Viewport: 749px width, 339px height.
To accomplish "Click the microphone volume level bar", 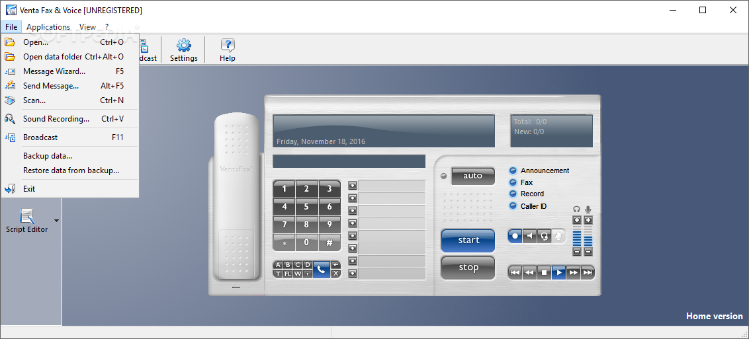I will [x=588, y=236].
